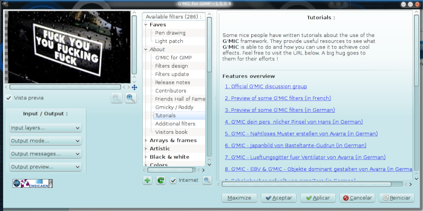423x211 pixels.
Task: Select the Tutorials entry
Action: click(165, 116)
